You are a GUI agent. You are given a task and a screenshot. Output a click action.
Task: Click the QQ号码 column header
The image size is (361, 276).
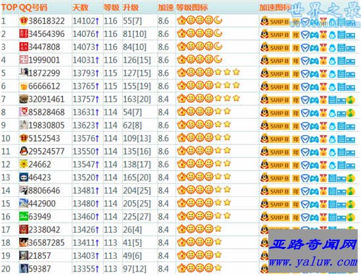pyautogui.click(x=33, y=8)
